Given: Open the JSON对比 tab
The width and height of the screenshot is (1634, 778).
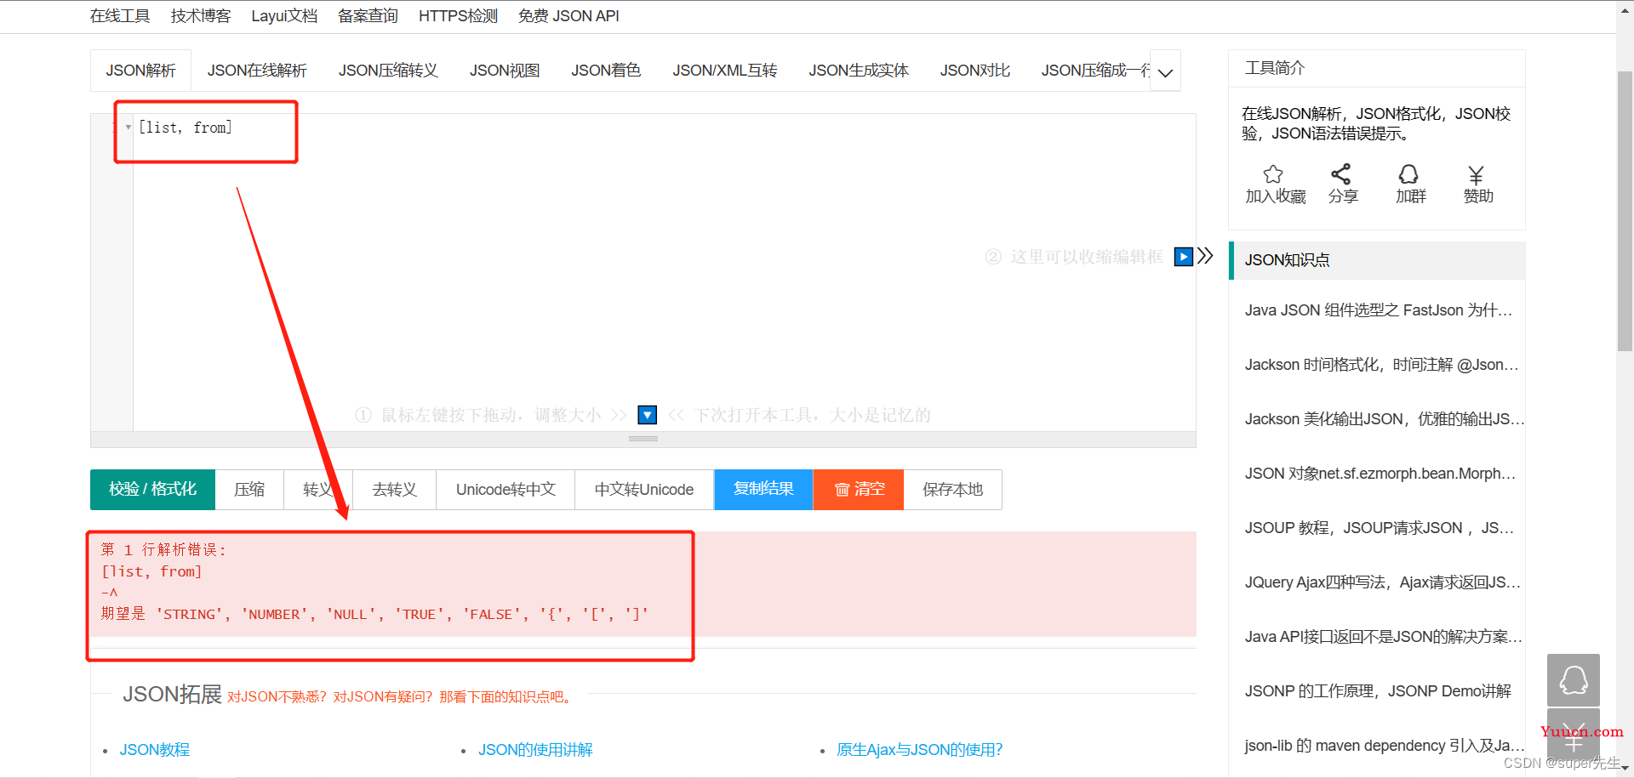Looking at the screenshot, I should [x=975, y=71].
